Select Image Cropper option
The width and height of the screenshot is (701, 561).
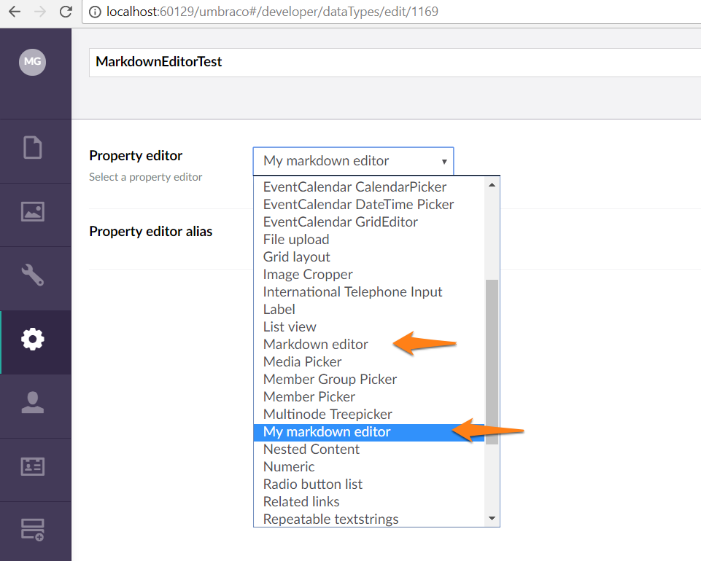(x=369, y=274)
